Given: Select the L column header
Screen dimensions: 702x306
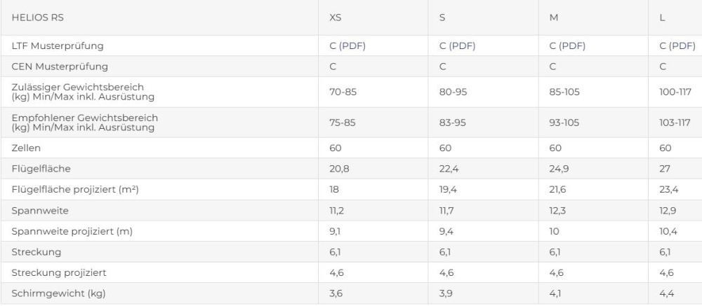Looking at the screenshot, I should (662, 18).
